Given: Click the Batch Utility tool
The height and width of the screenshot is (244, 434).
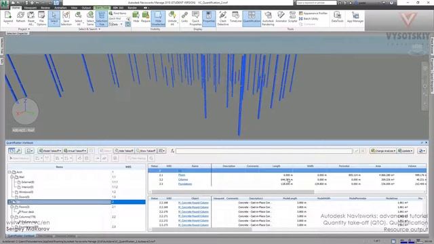Looking at the screenshot, I should coord(309,18).
